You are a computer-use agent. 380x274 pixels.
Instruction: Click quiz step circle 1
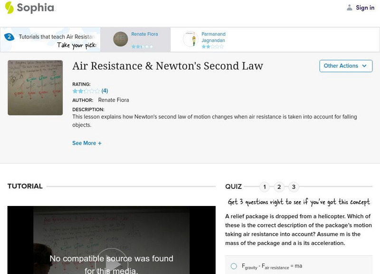click(265, 187)
